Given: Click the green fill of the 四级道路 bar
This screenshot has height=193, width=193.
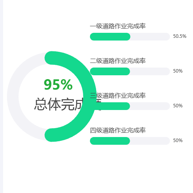Looking at the screenshot, I should 110,141.
